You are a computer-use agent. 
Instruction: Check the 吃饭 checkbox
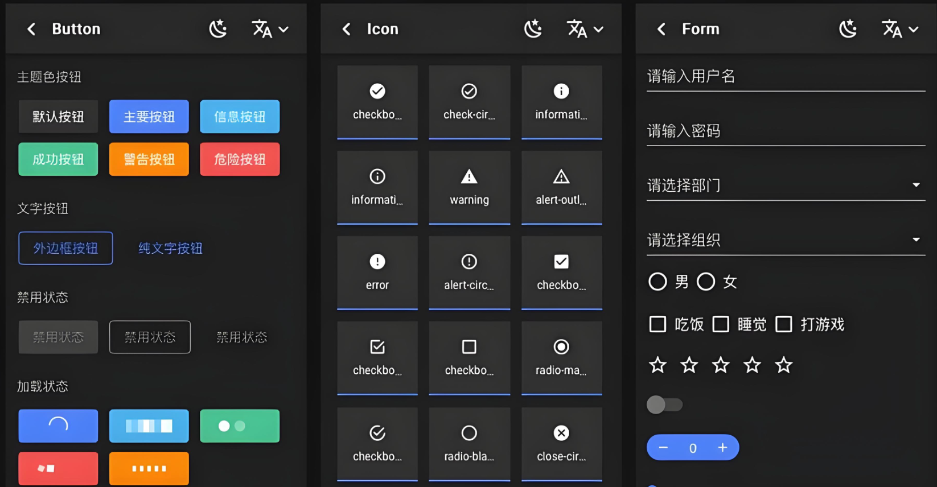tap(657, 324)
